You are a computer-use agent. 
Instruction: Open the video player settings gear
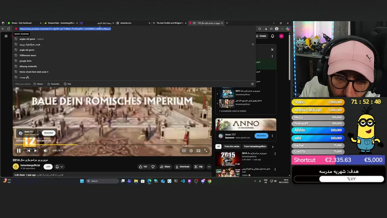191,150
